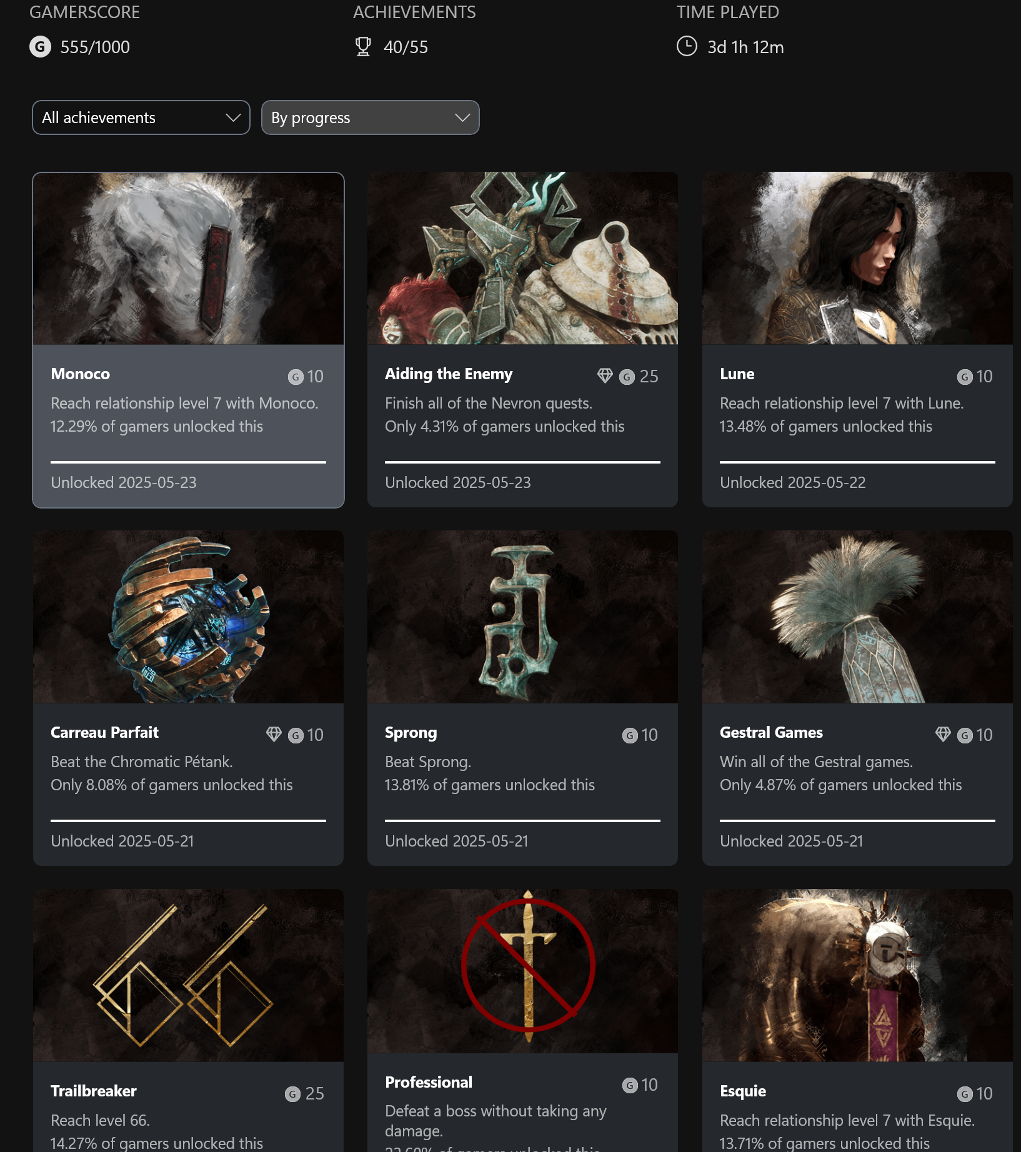This screenshot has width=1021, height=1152.
Task: Select the Sprong achievement title
Action: tap(411, 733)
